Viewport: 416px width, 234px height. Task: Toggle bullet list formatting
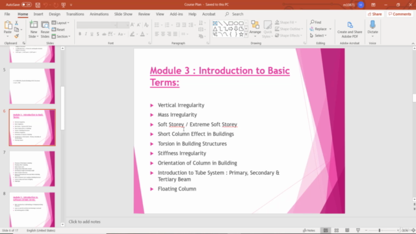click(157, 25)
